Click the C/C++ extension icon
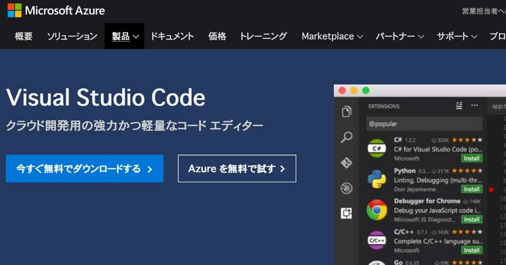Image resolution: width=506 pixels, height=265 pixels. click(x=376, y=240)
